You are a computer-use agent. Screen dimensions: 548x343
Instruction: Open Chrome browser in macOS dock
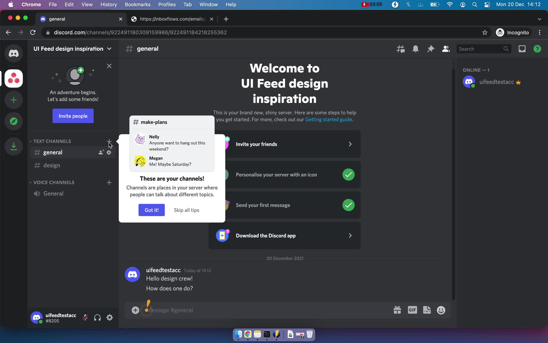coord(248,334)
